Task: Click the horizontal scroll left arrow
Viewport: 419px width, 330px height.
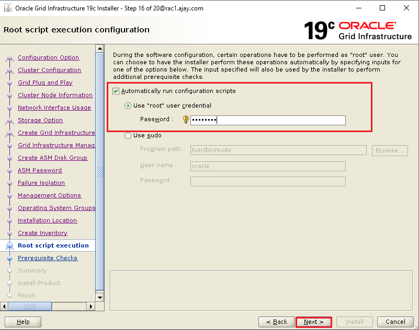Action: coord(4,307)
